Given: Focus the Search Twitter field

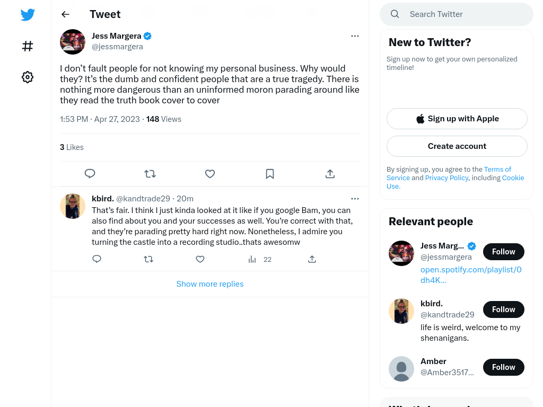Looking at the screenshot, I should 457,14.
